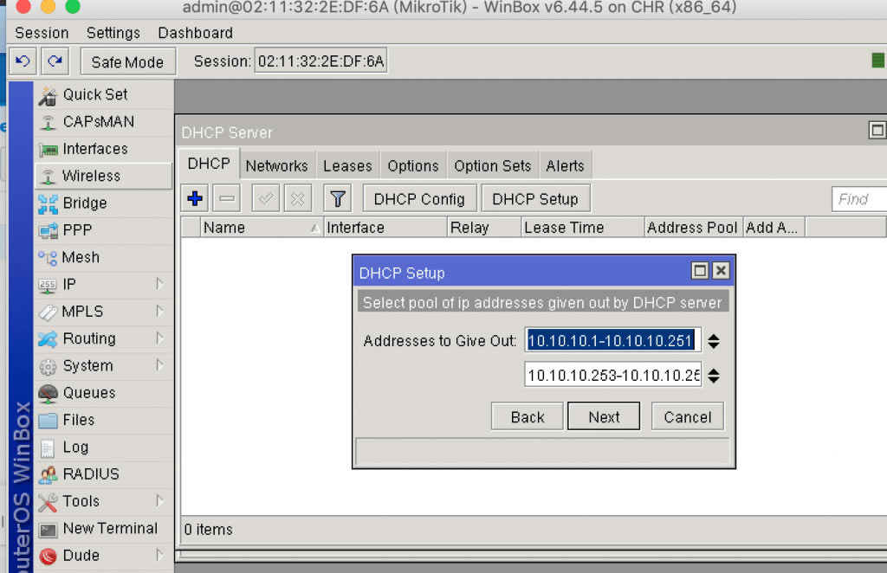Open the MPLS sidebar item
The height and width of the screenshot is (573, 887).
104,312
